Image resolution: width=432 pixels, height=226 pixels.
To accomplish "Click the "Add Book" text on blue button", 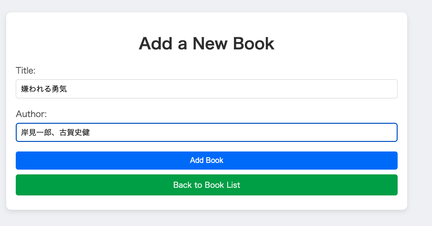I will coord(206,161).
